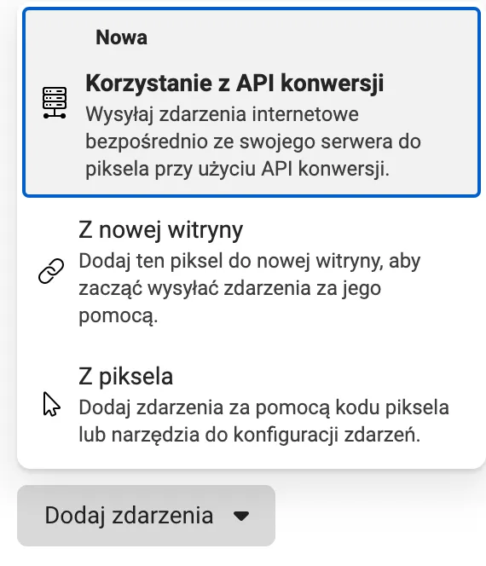Click 'piksela przy użyciu API konwersji' line
486x566 pixels.
[x=238, y=169]
